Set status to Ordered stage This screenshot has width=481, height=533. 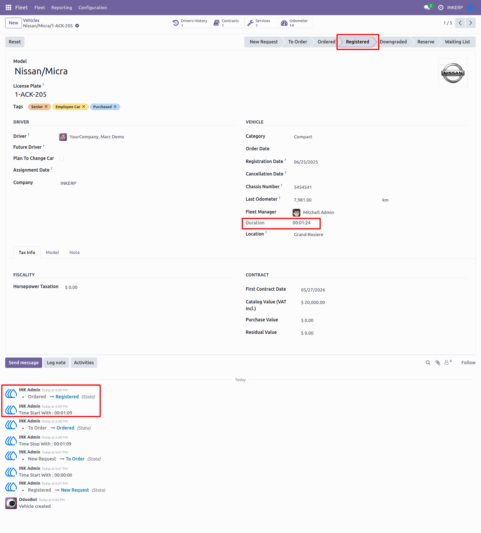point(326,42)
